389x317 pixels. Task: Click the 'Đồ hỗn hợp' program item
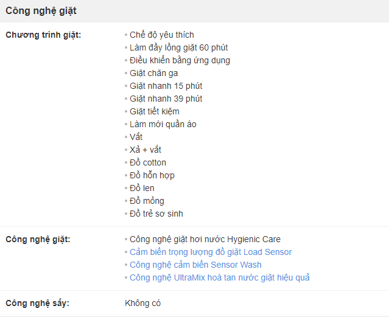coord(152,175)
